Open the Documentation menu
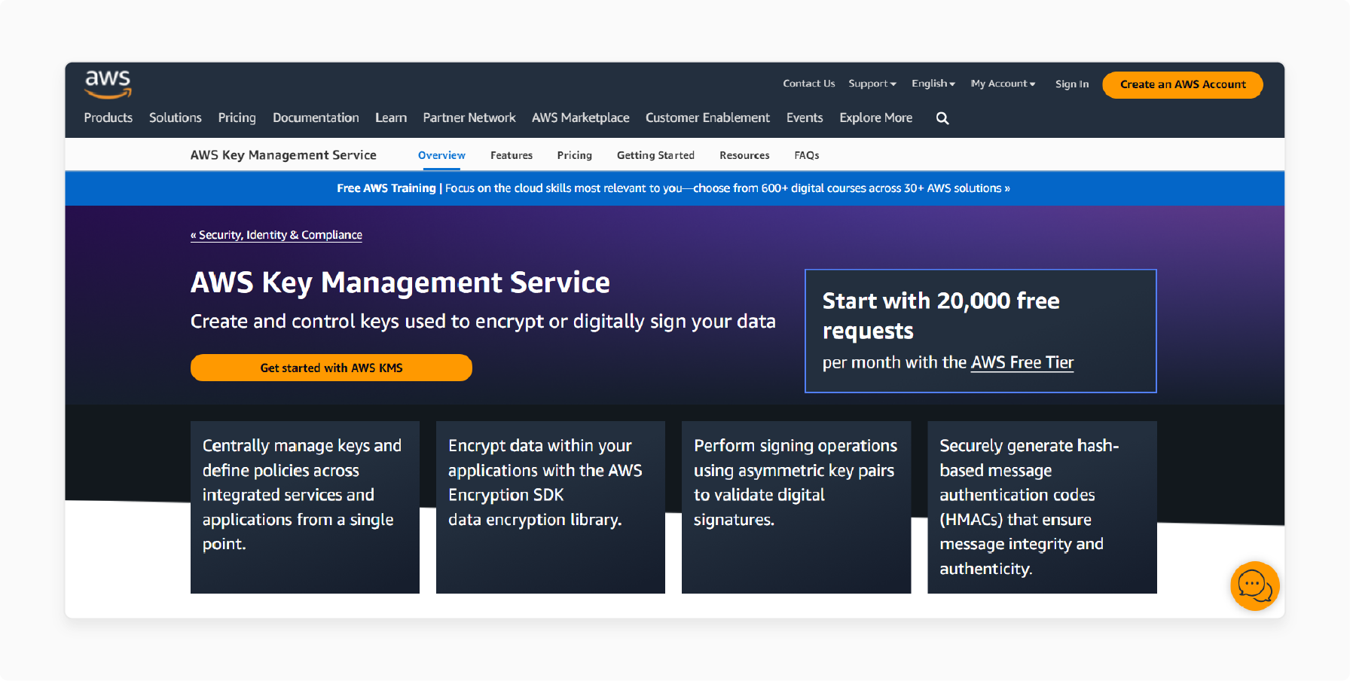The image size is (1350, 681). coord(316,118)
